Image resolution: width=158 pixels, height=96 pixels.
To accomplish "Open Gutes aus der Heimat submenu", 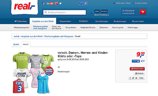I will pyautogui.click(x=56, y=27).
